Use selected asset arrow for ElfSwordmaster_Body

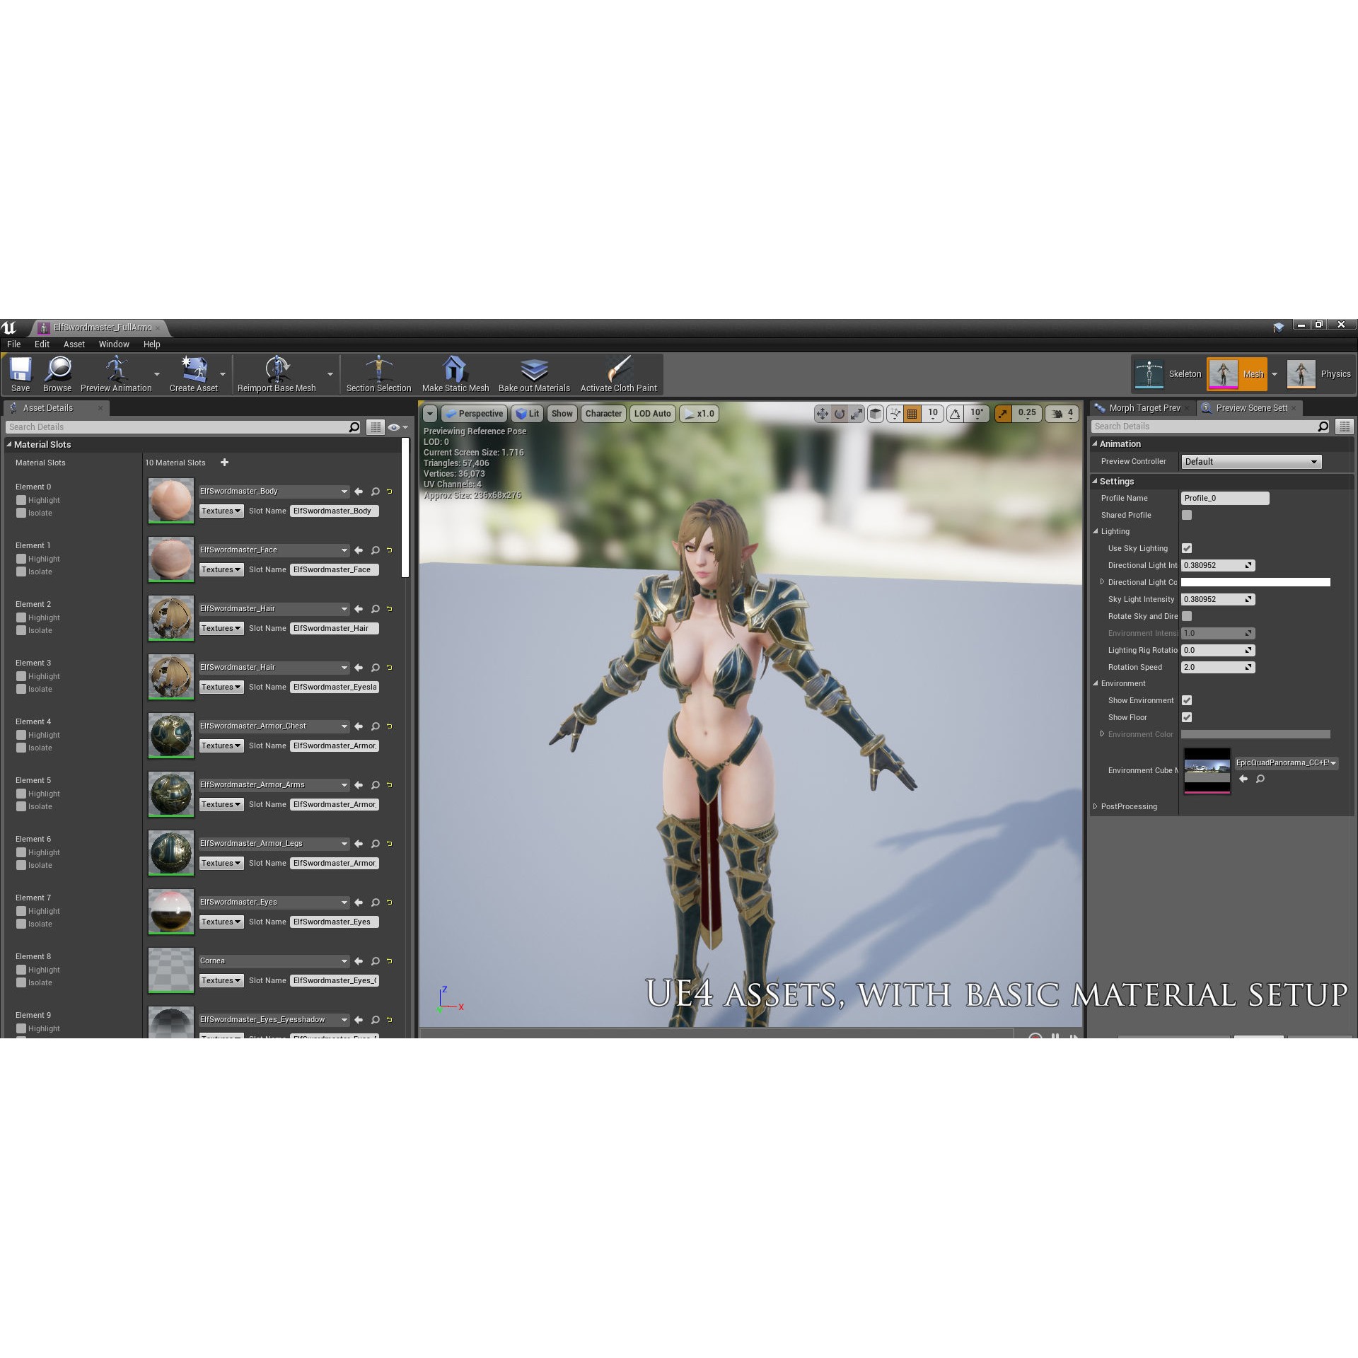pos(359,492)
